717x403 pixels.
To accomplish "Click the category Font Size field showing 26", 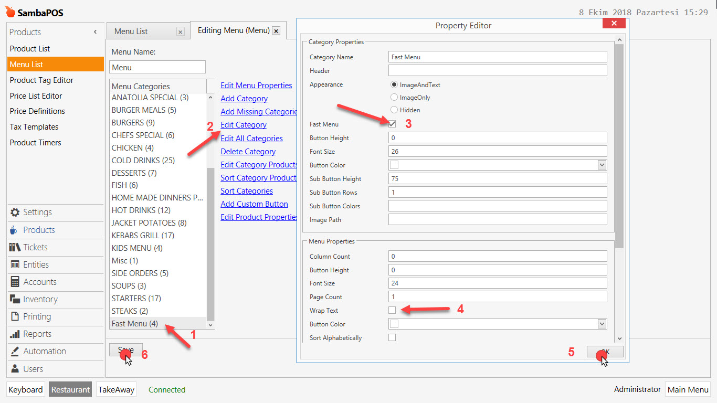I will [498, 151].
